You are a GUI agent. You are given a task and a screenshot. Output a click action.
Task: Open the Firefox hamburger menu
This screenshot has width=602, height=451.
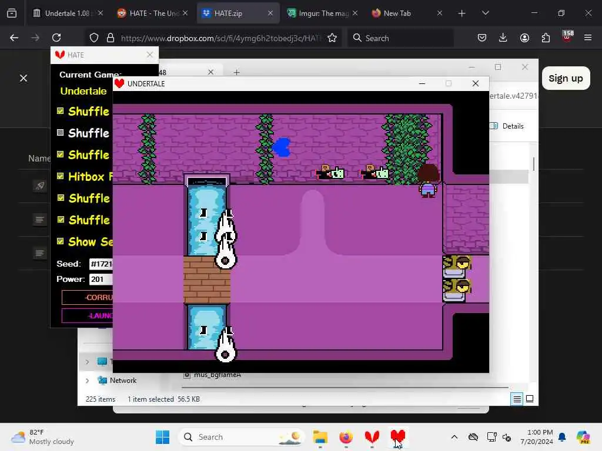[588, 38]
